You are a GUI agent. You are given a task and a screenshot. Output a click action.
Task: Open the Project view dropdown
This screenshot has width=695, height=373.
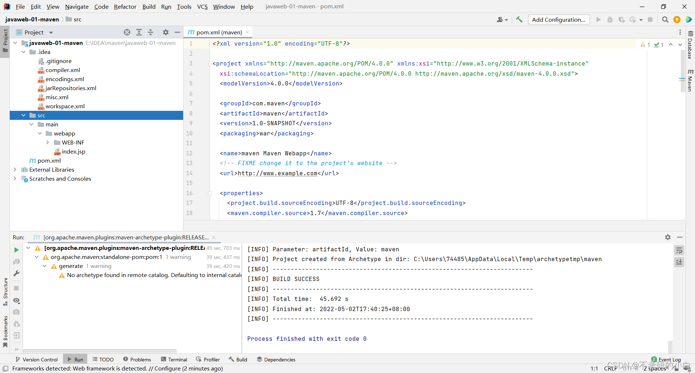point(50,32)
